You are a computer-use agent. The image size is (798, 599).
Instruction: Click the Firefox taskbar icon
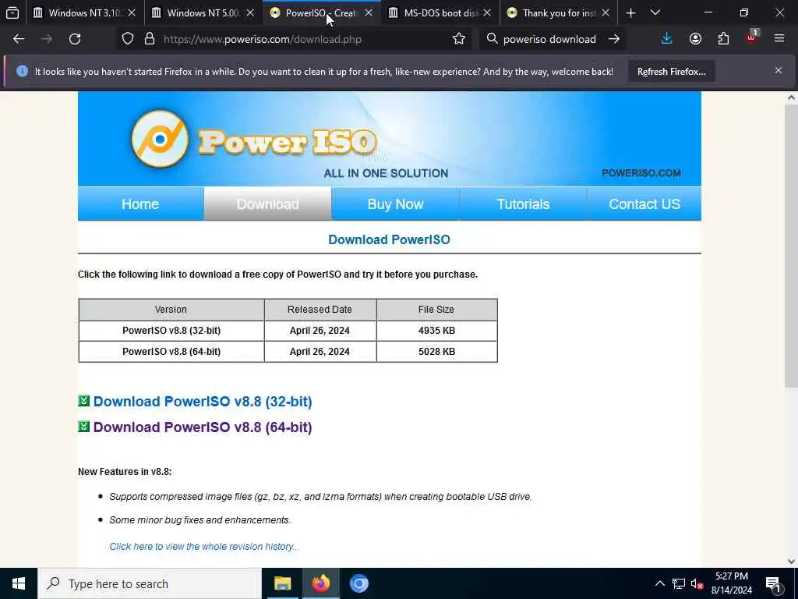pyautogui.click(x=320, y=583)
